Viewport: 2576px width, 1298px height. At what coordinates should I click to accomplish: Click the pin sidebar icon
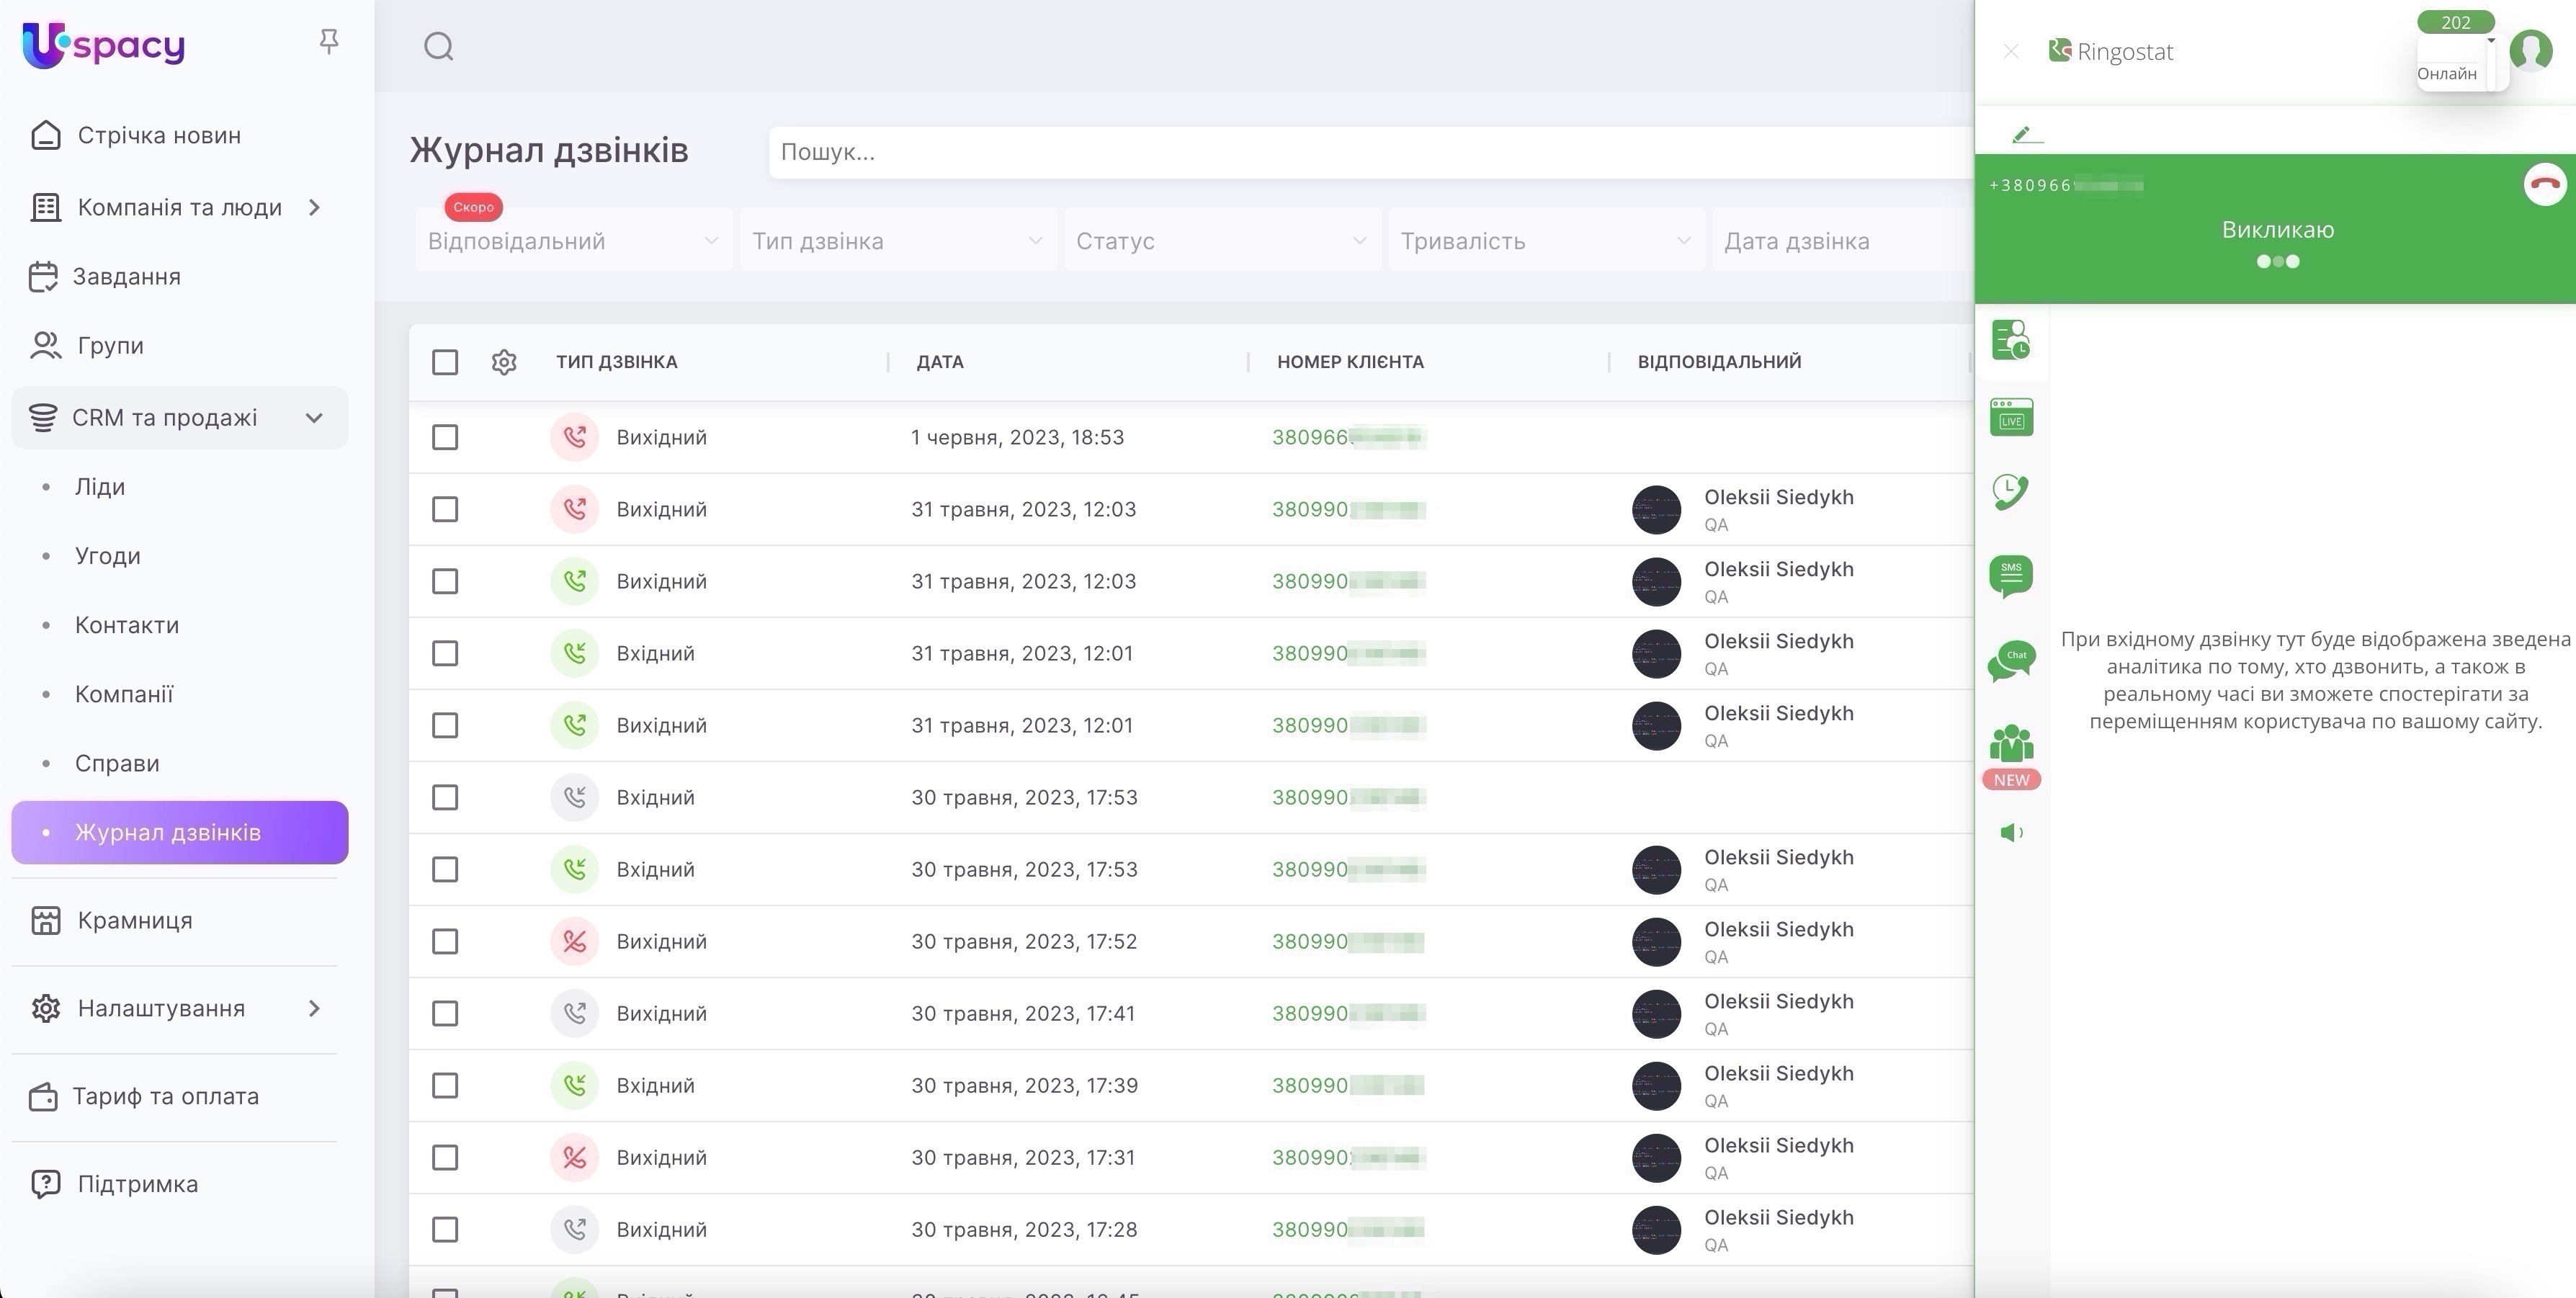click(x=329, y=42)
